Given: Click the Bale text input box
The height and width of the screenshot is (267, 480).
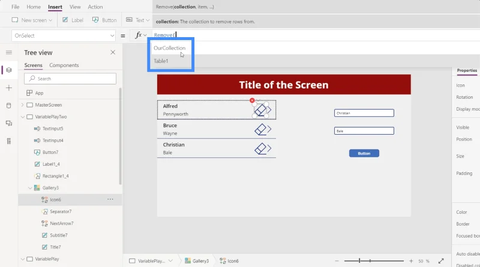Looking at the screenshot, I should point(364,131).
